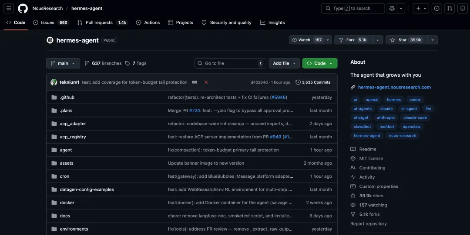
Task: Open your pull requests icon in header
Action: (450, 8)
